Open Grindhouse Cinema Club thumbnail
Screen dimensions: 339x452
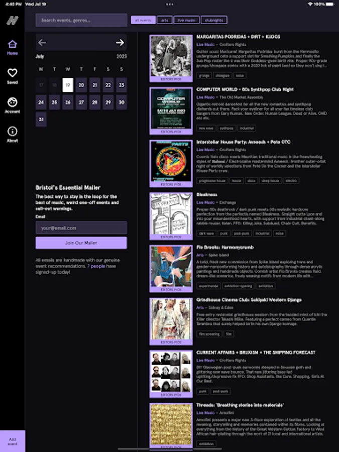pos(171,321)
